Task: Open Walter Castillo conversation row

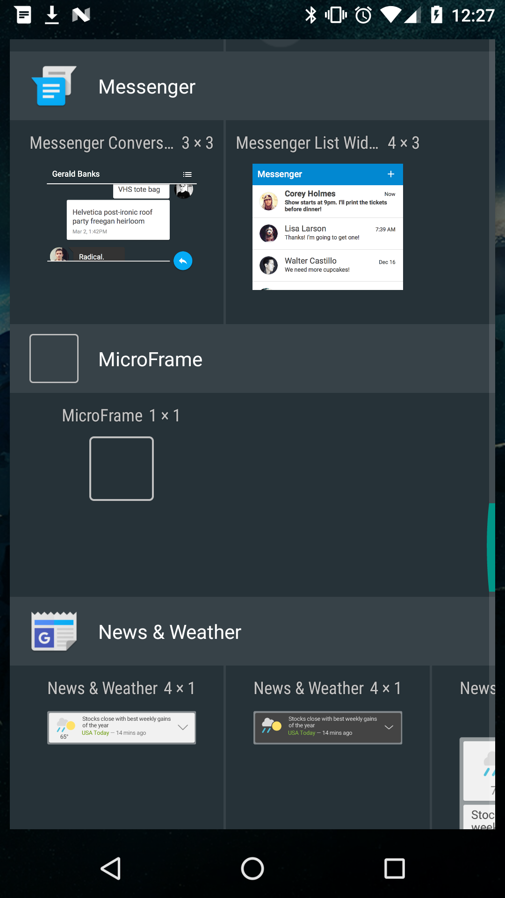Action: coord(328,266)
